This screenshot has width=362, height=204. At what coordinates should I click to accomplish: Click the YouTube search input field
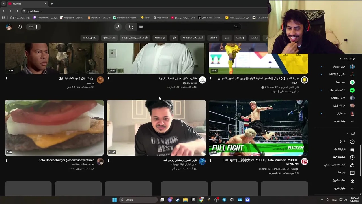tap(189, 27)
